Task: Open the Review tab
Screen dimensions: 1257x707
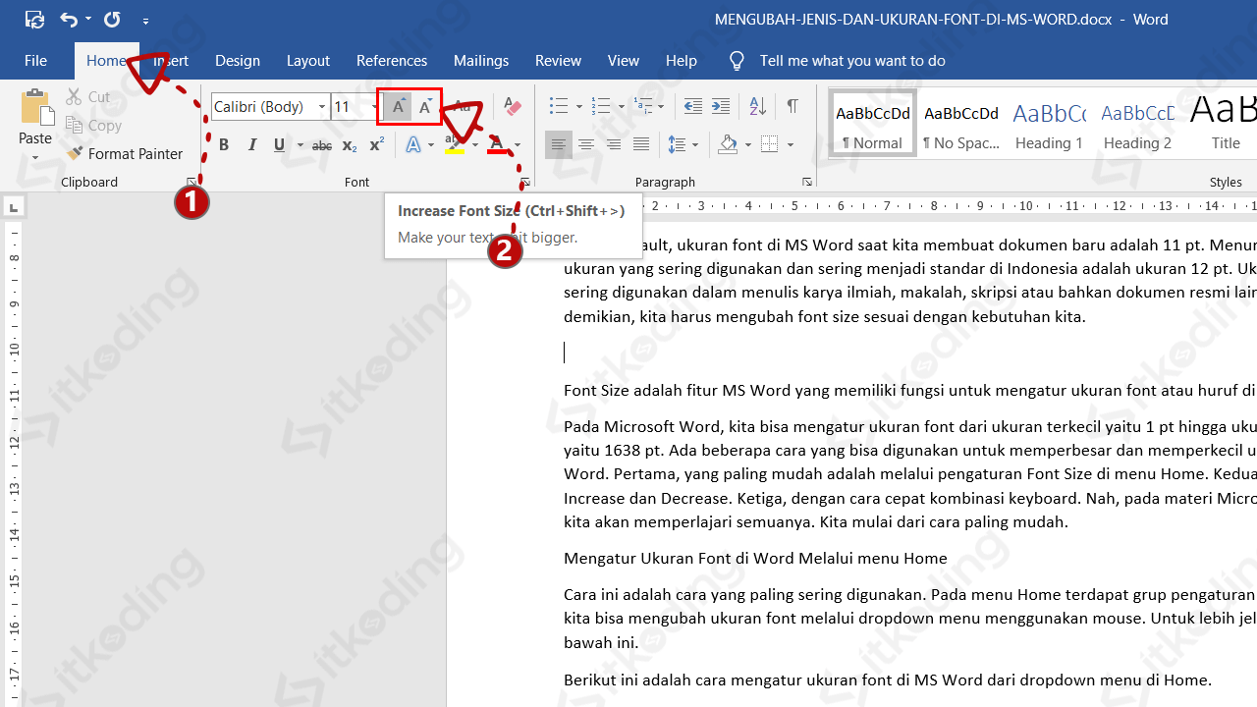Action: tap(559, 61)
